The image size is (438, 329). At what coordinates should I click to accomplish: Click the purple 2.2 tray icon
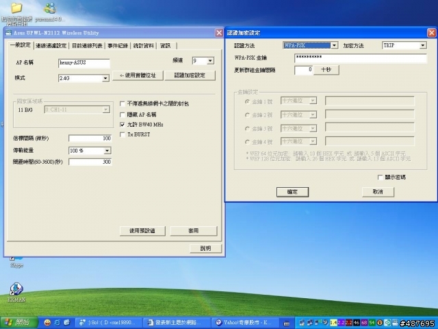[x=341, y=323]
